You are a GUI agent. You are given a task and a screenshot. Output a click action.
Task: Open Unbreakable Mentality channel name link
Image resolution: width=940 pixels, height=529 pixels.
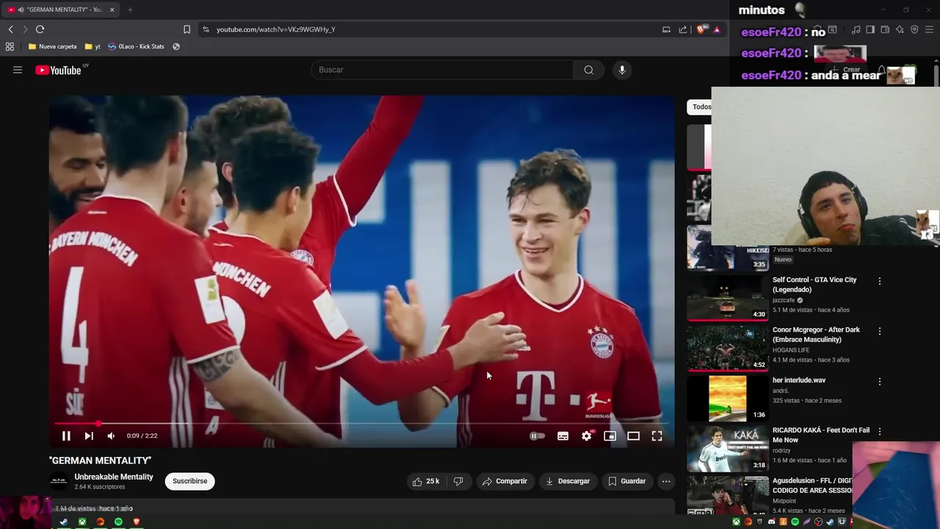pos(114,477)
